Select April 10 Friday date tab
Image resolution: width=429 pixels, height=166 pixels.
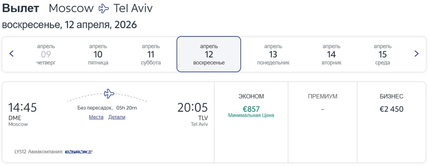tap(98, 54)
